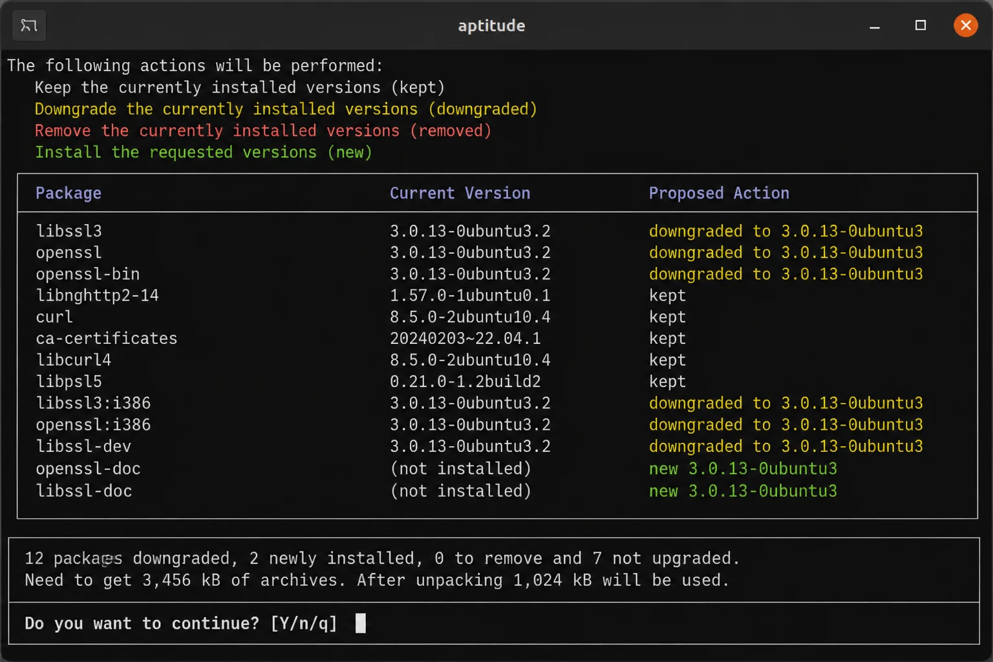Select the libpsl5 package name

(x=69, y=381)
